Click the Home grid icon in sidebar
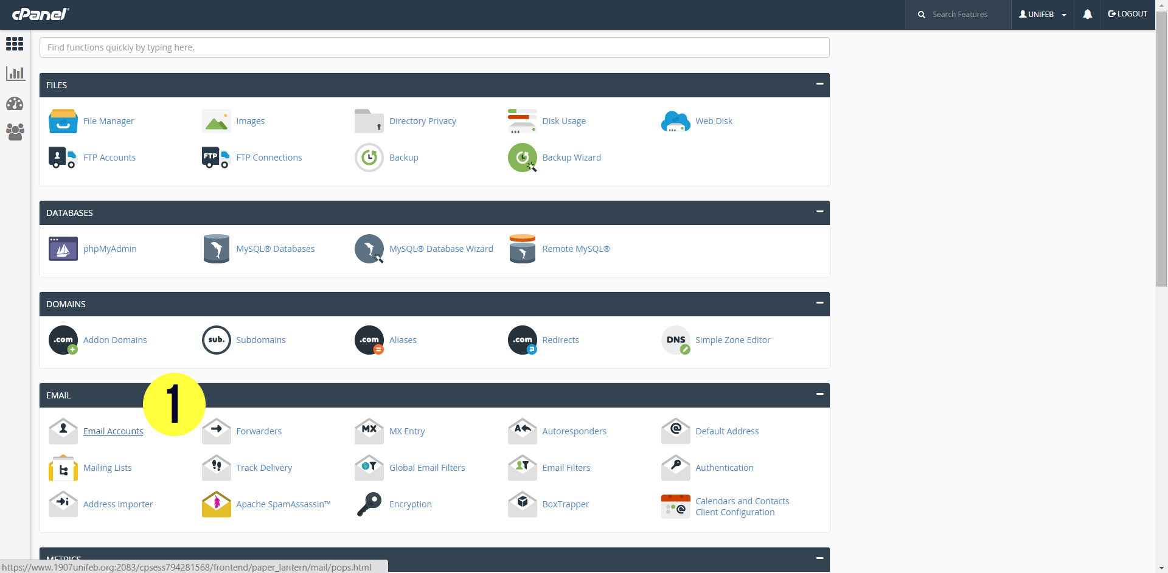The image size is (1168, 573). point(15,44)
